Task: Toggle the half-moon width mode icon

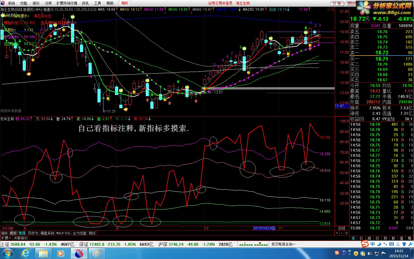Action: (379, 244)
